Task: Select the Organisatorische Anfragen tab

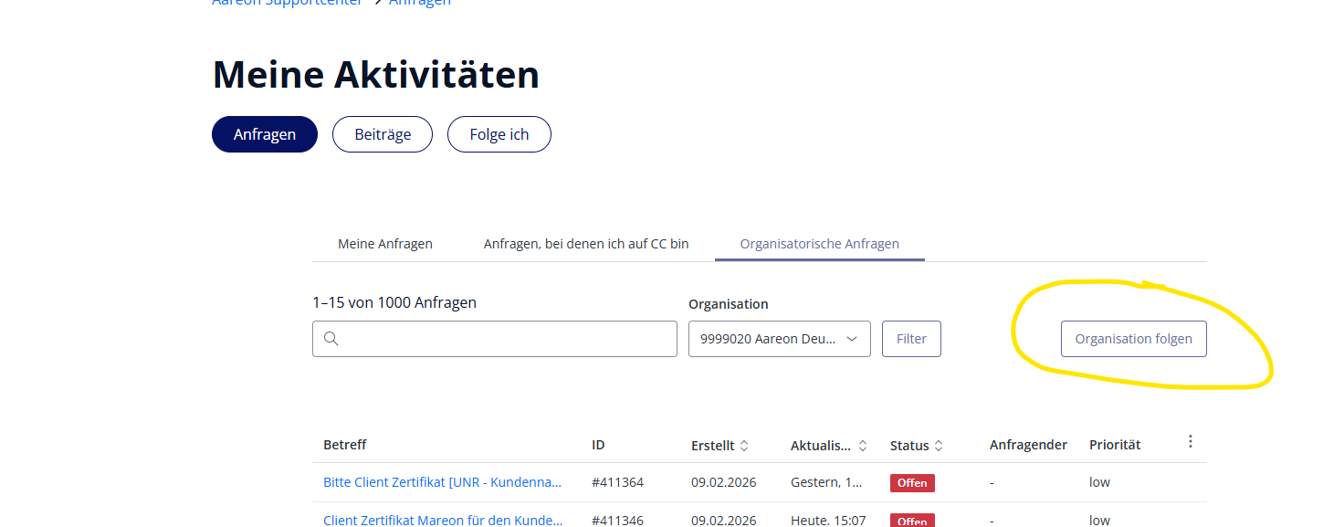Action: 819,244
